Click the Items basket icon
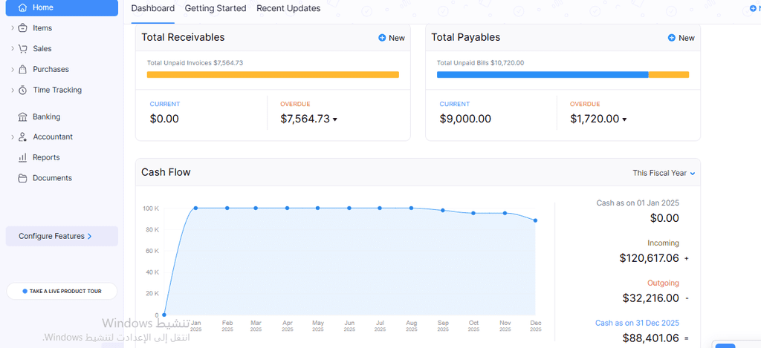 [x=22, y=28]
